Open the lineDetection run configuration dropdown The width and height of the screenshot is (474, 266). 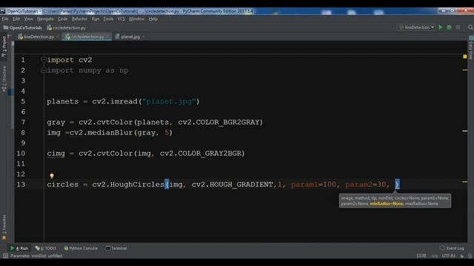(416, 27)
